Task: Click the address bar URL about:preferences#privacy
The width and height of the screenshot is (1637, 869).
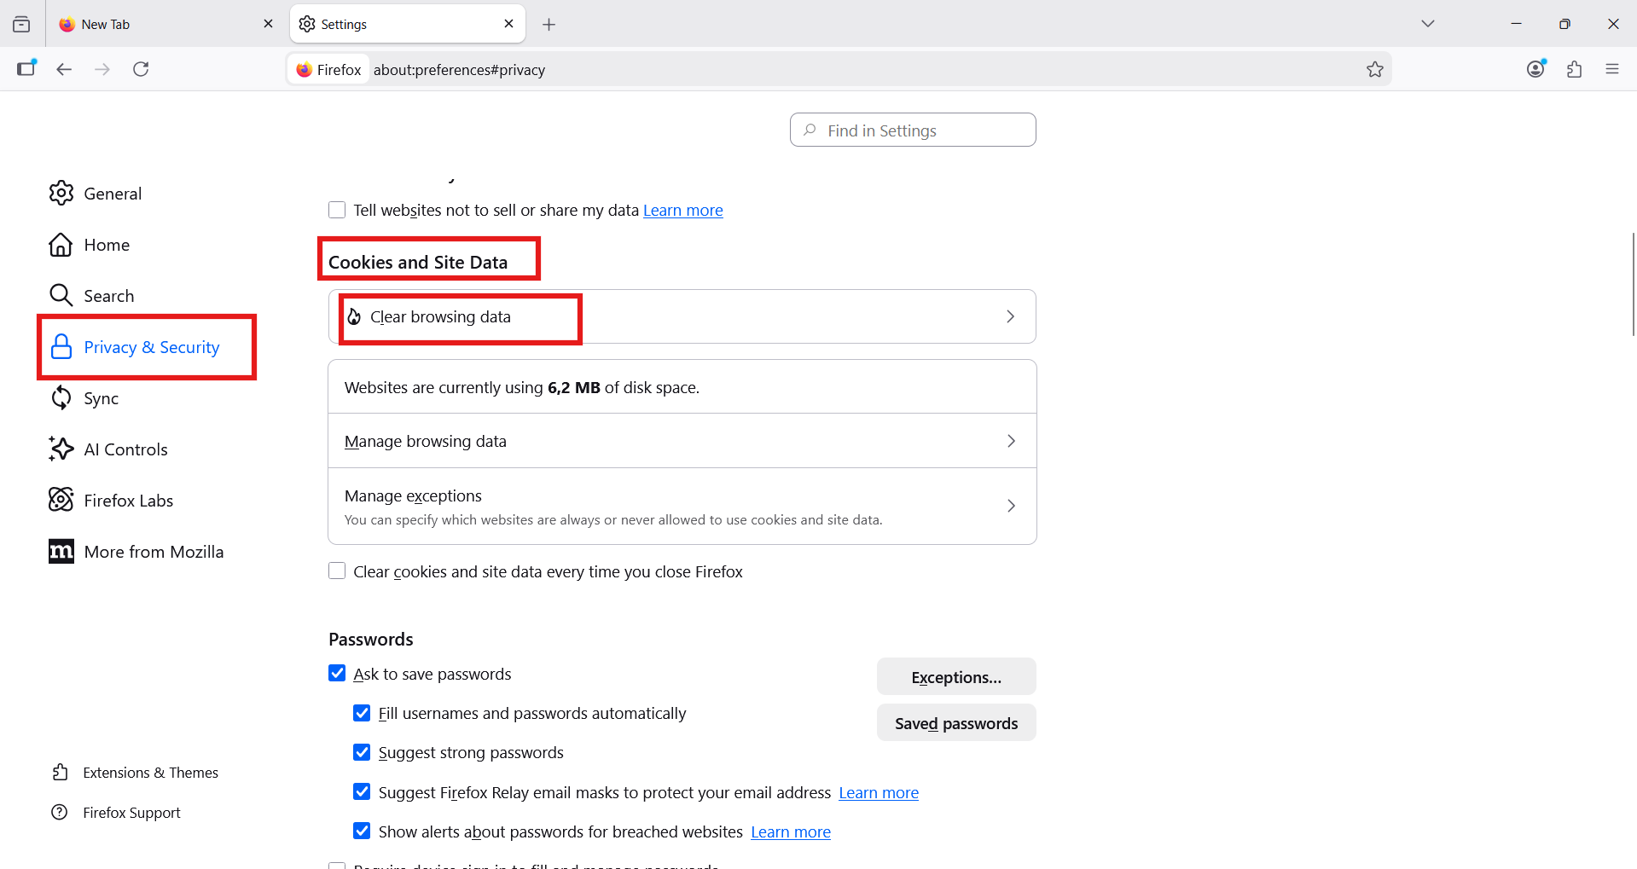Action: point(459,70)
